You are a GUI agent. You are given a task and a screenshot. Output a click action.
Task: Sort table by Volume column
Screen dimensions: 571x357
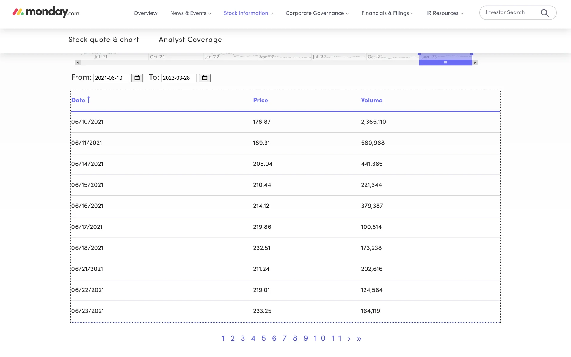click(x=371, y=100)
